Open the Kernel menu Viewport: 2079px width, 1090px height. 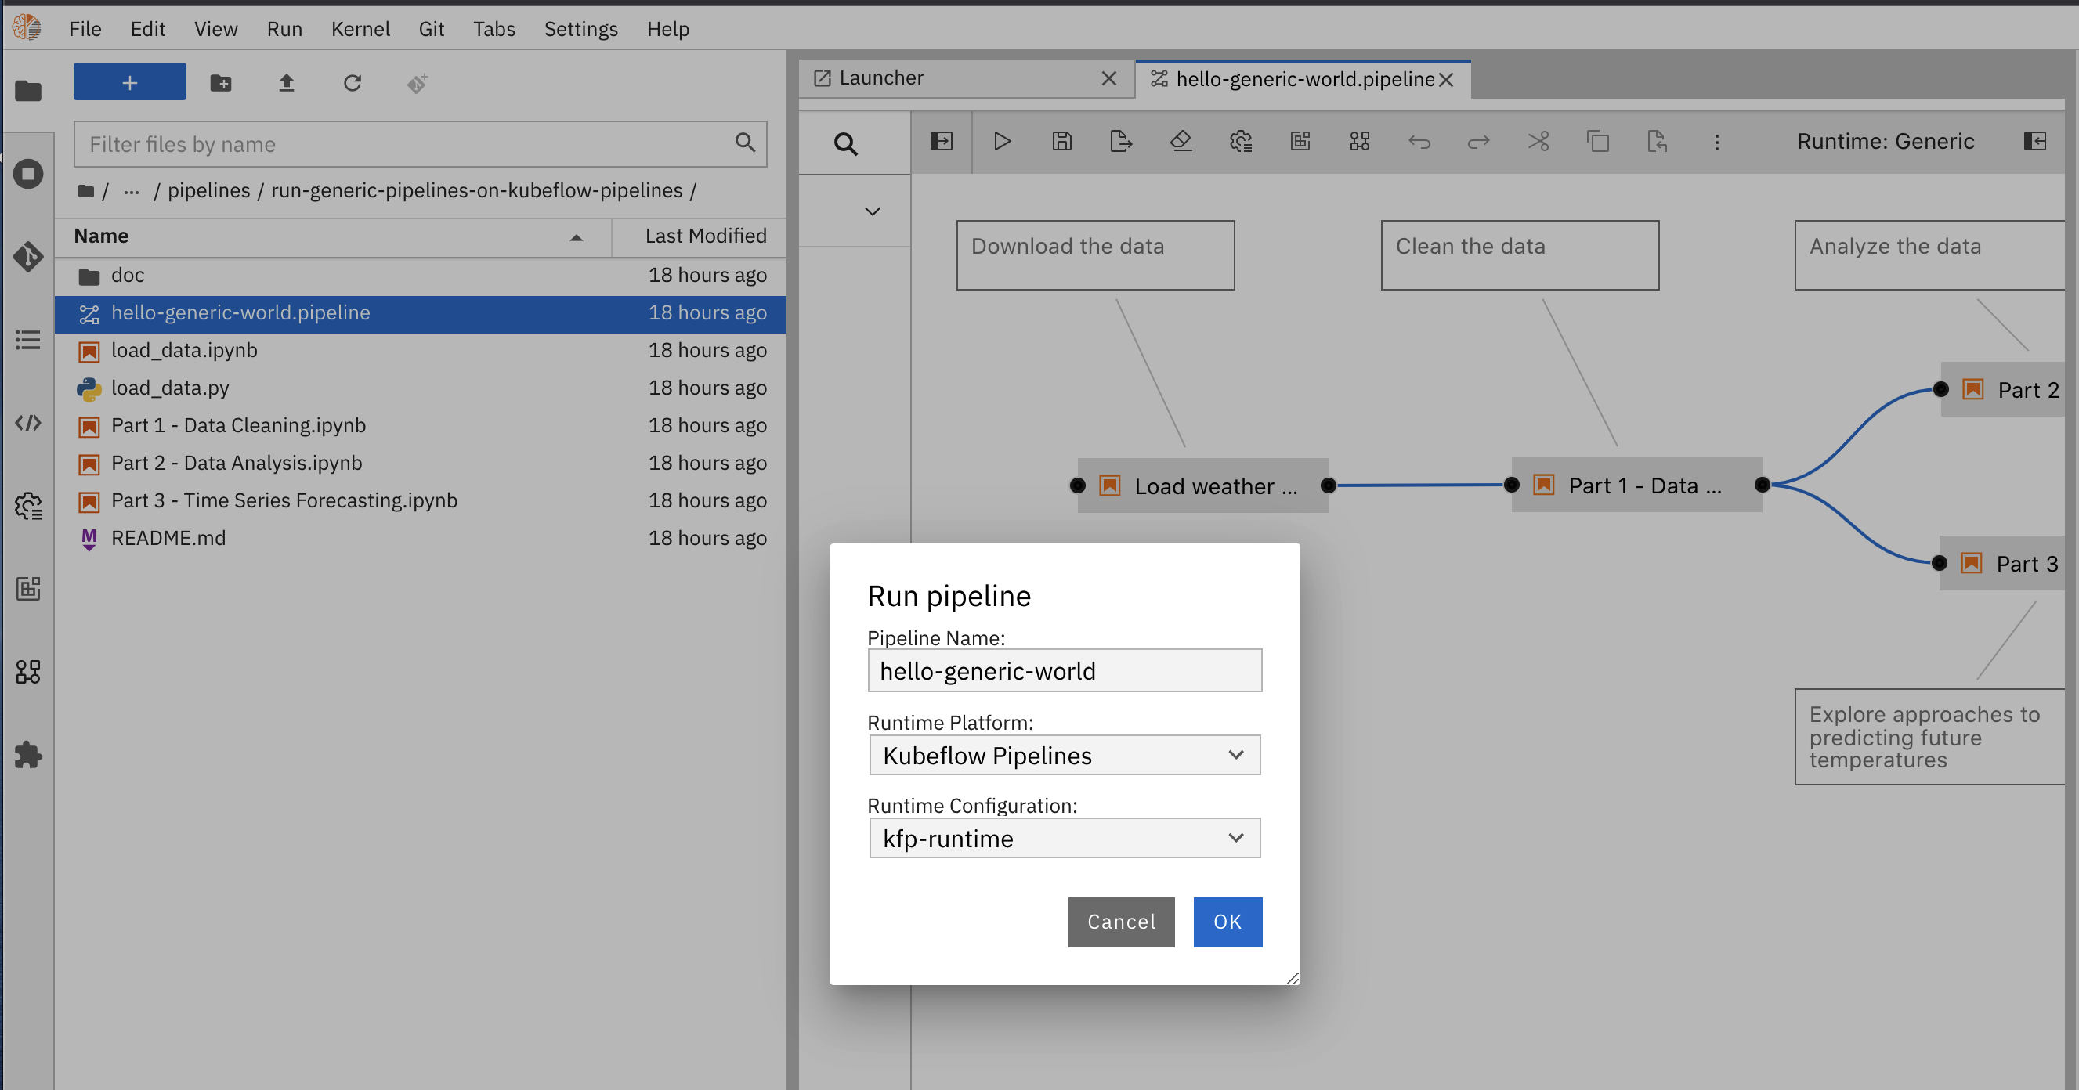coord(360,29)
